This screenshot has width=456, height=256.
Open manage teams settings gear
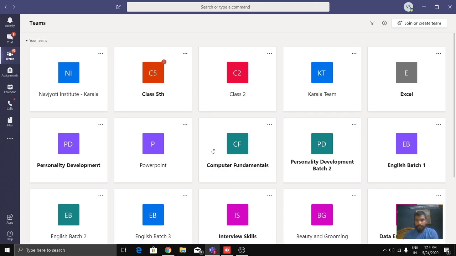384,23
